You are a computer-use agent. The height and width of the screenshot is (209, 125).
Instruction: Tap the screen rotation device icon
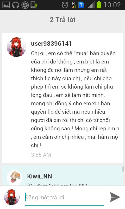(x=34, y=5)
